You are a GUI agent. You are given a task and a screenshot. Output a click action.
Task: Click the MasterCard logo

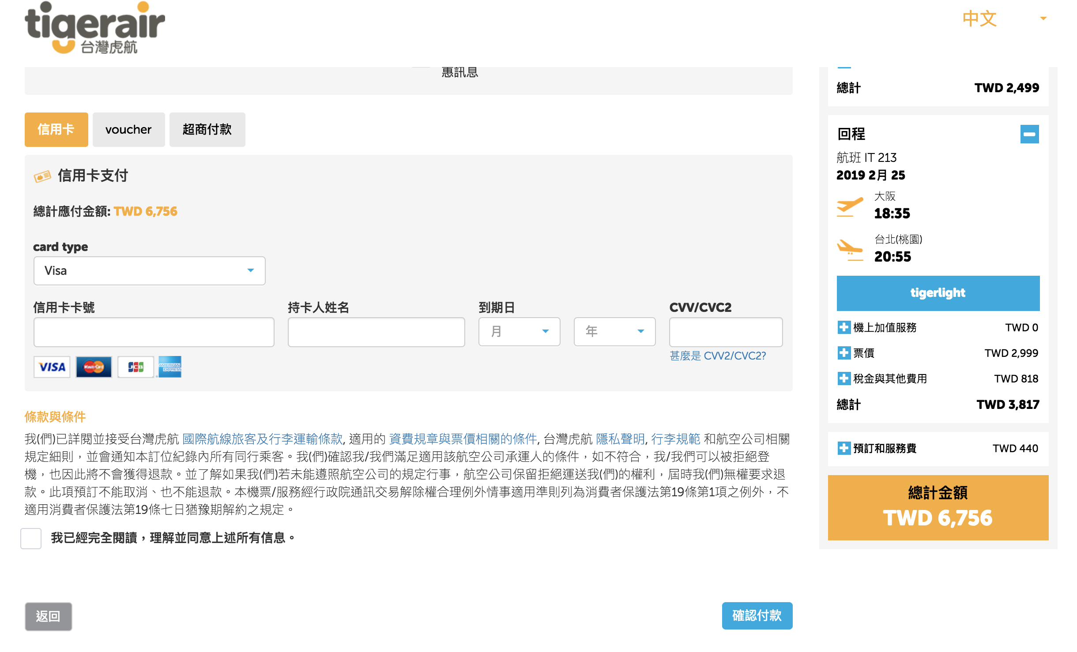click(94, 367)
